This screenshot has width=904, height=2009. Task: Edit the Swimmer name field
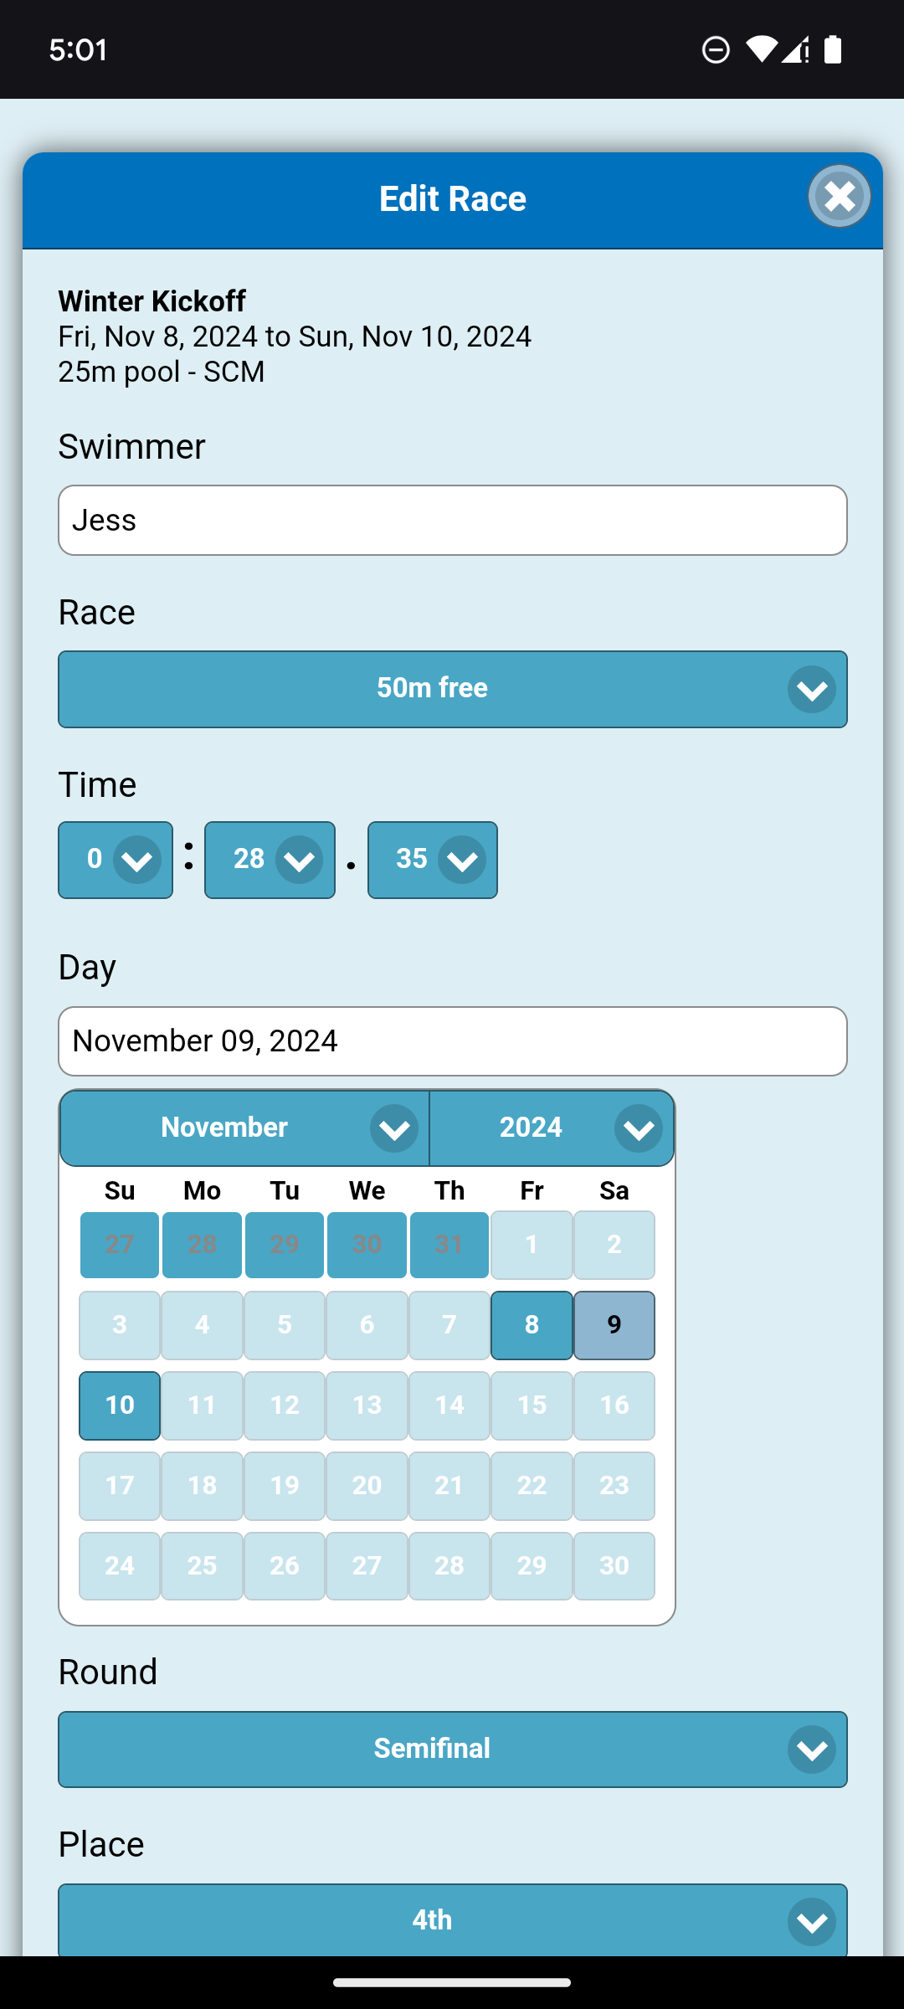pos(452,520)
